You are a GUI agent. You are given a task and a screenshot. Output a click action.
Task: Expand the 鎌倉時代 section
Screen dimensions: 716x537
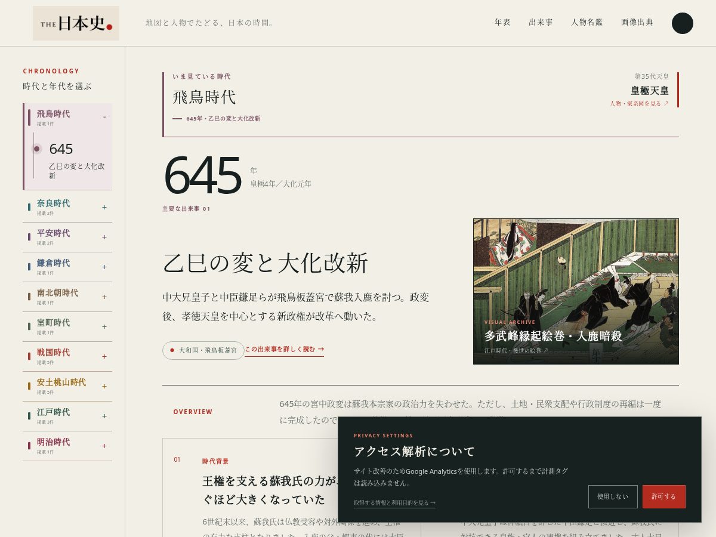click(x=67, y=267)
